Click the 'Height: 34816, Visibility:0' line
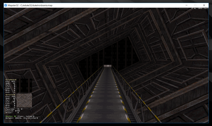 click(22, 118)
